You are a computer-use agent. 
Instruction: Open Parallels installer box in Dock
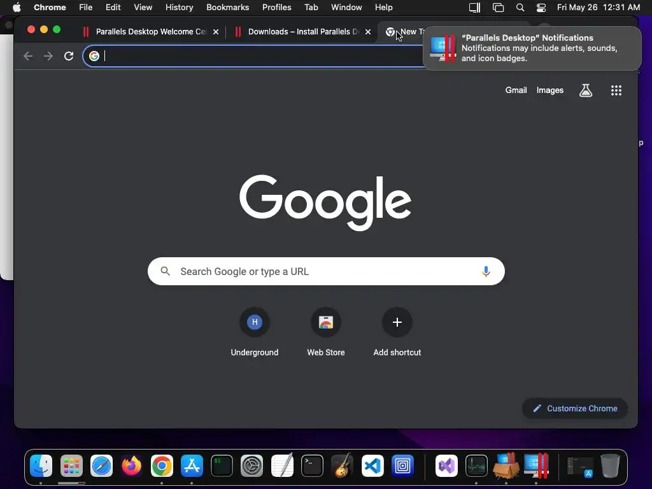(506, 465)
